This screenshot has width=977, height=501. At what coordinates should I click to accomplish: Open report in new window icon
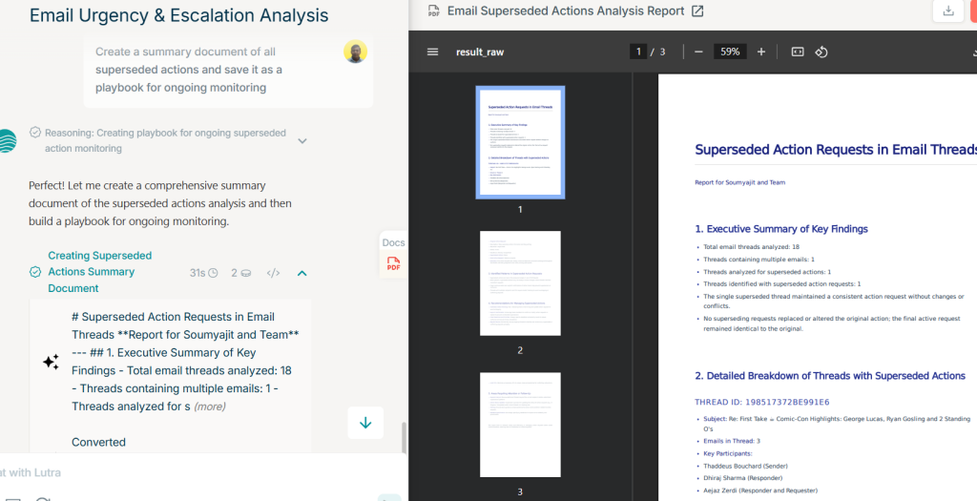697,11
